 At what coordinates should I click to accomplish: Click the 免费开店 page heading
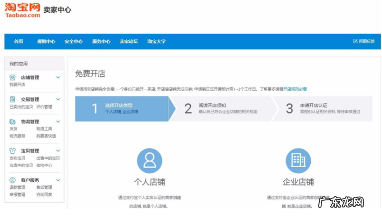tap(90, 74)
